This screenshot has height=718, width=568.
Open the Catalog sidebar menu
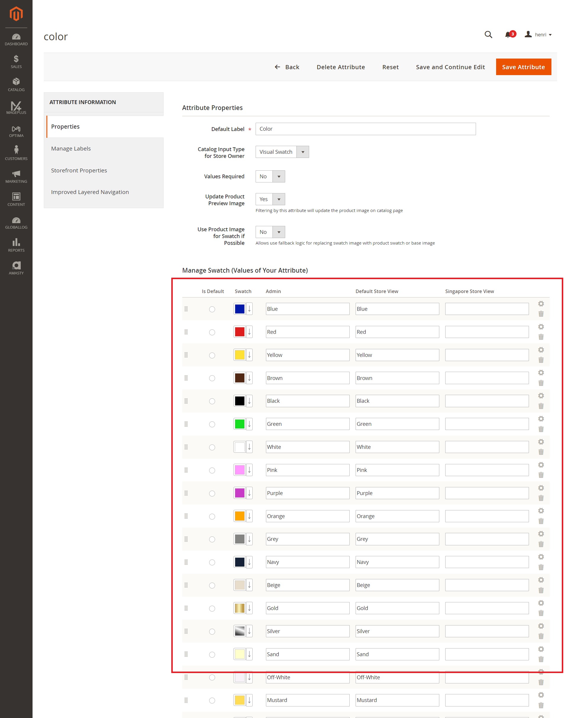pos(16,85)
